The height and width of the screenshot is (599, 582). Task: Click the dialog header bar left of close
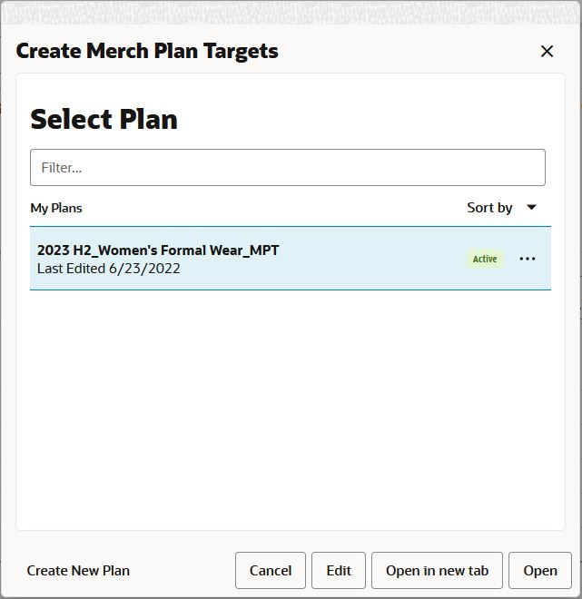coord(409,51)
